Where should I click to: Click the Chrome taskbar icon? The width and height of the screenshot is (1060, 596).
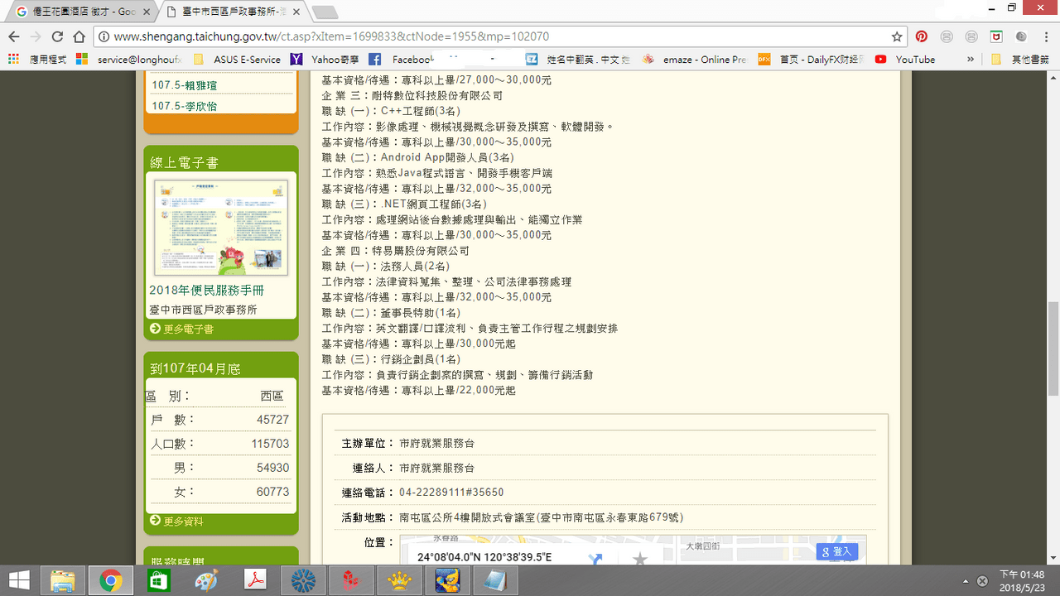point(111,580)
